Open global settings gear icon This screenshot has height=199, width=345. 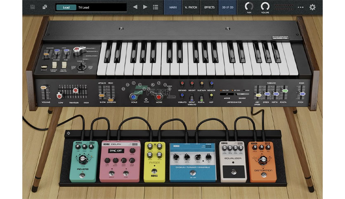click(312, 7)
